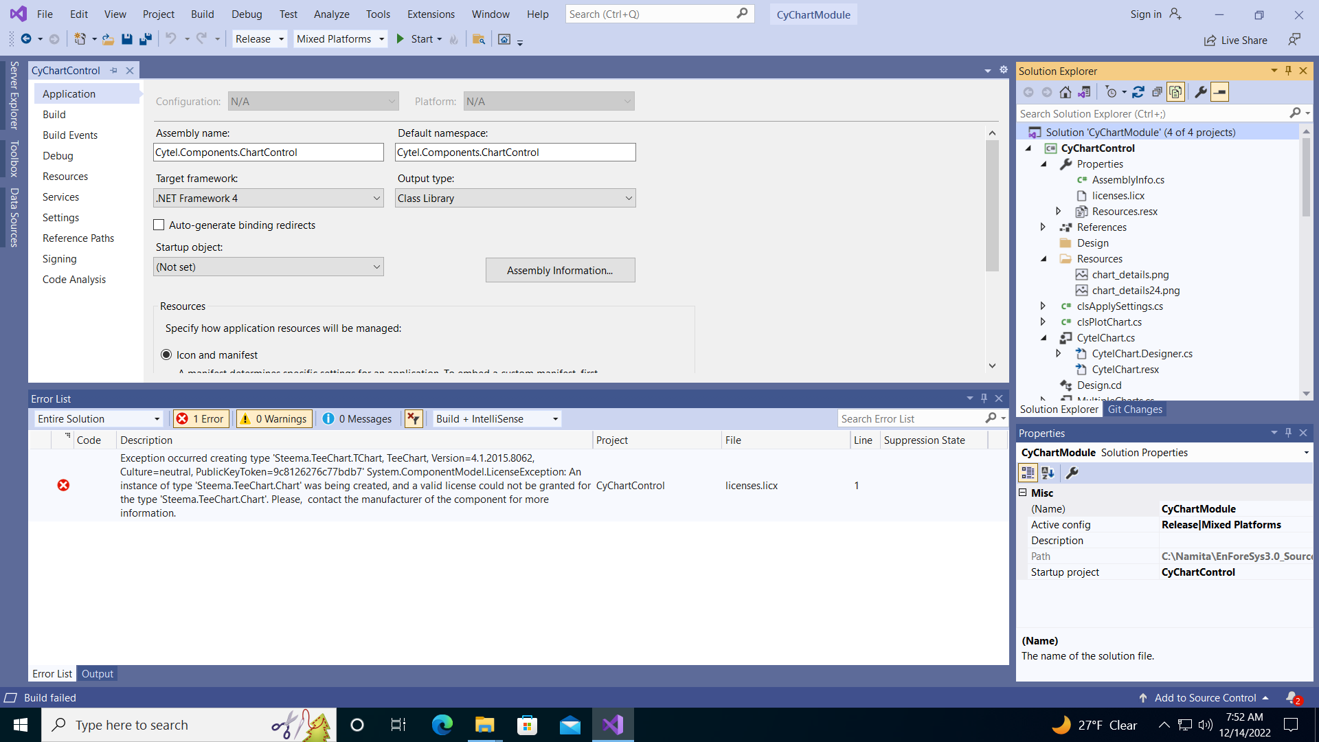The image size is (1319, 742).
Task: Click the Undo arrow icon
Action: pyautogui.click(x=171, y=39)
